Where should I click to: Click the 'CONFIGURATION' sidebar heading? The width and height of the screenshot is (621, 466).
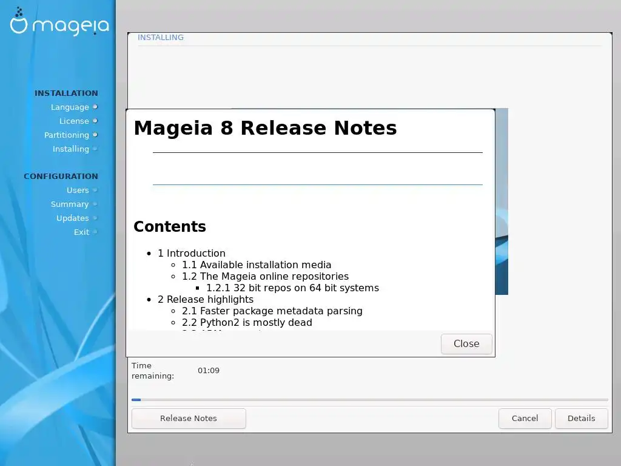61,177
